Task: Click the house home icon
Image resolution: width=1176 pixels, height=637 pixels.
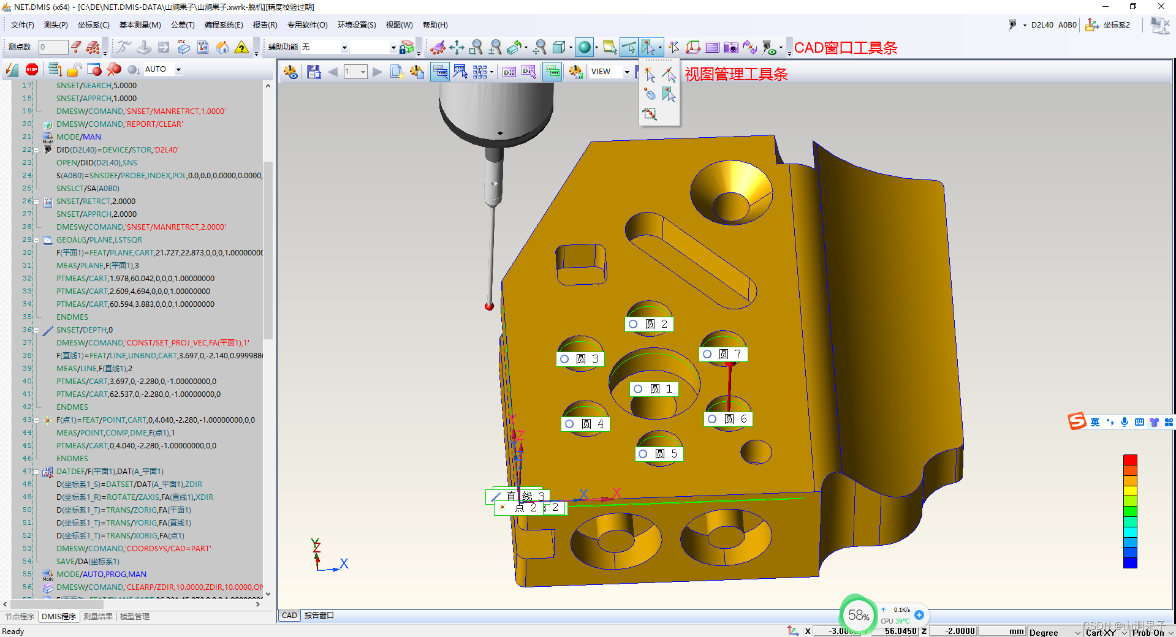Action: tap(222, 47)
